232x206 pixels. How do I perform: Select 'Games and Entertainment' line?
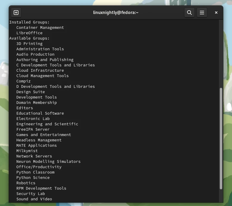coord(44,135)
